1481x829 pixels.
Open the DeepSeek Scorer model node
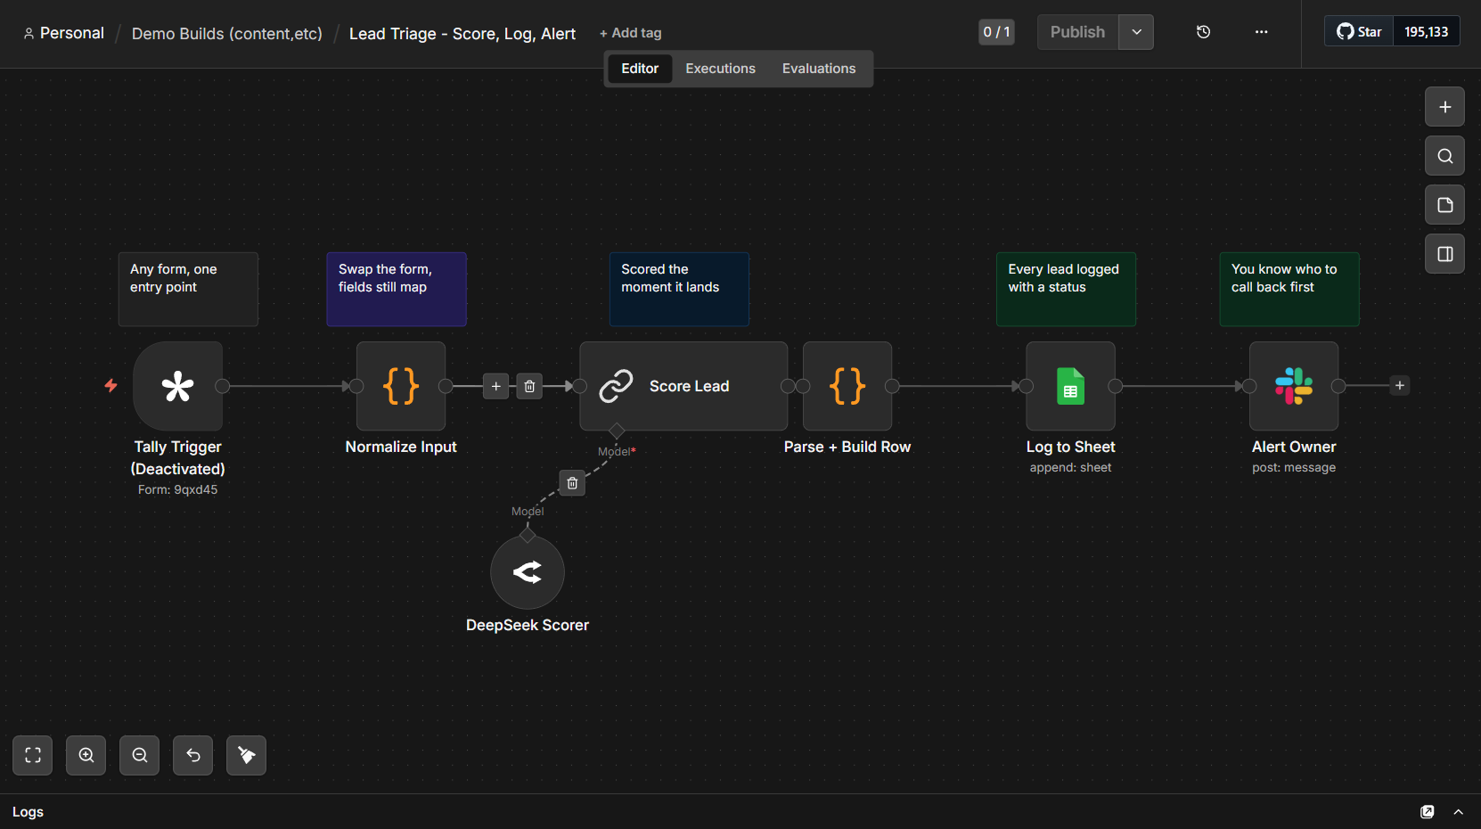(528, 572)
